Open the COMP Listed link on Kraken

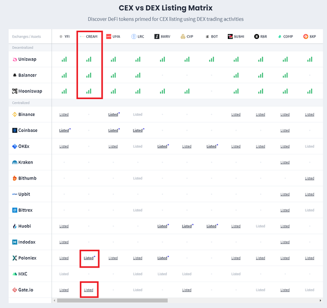pos(285,162)
